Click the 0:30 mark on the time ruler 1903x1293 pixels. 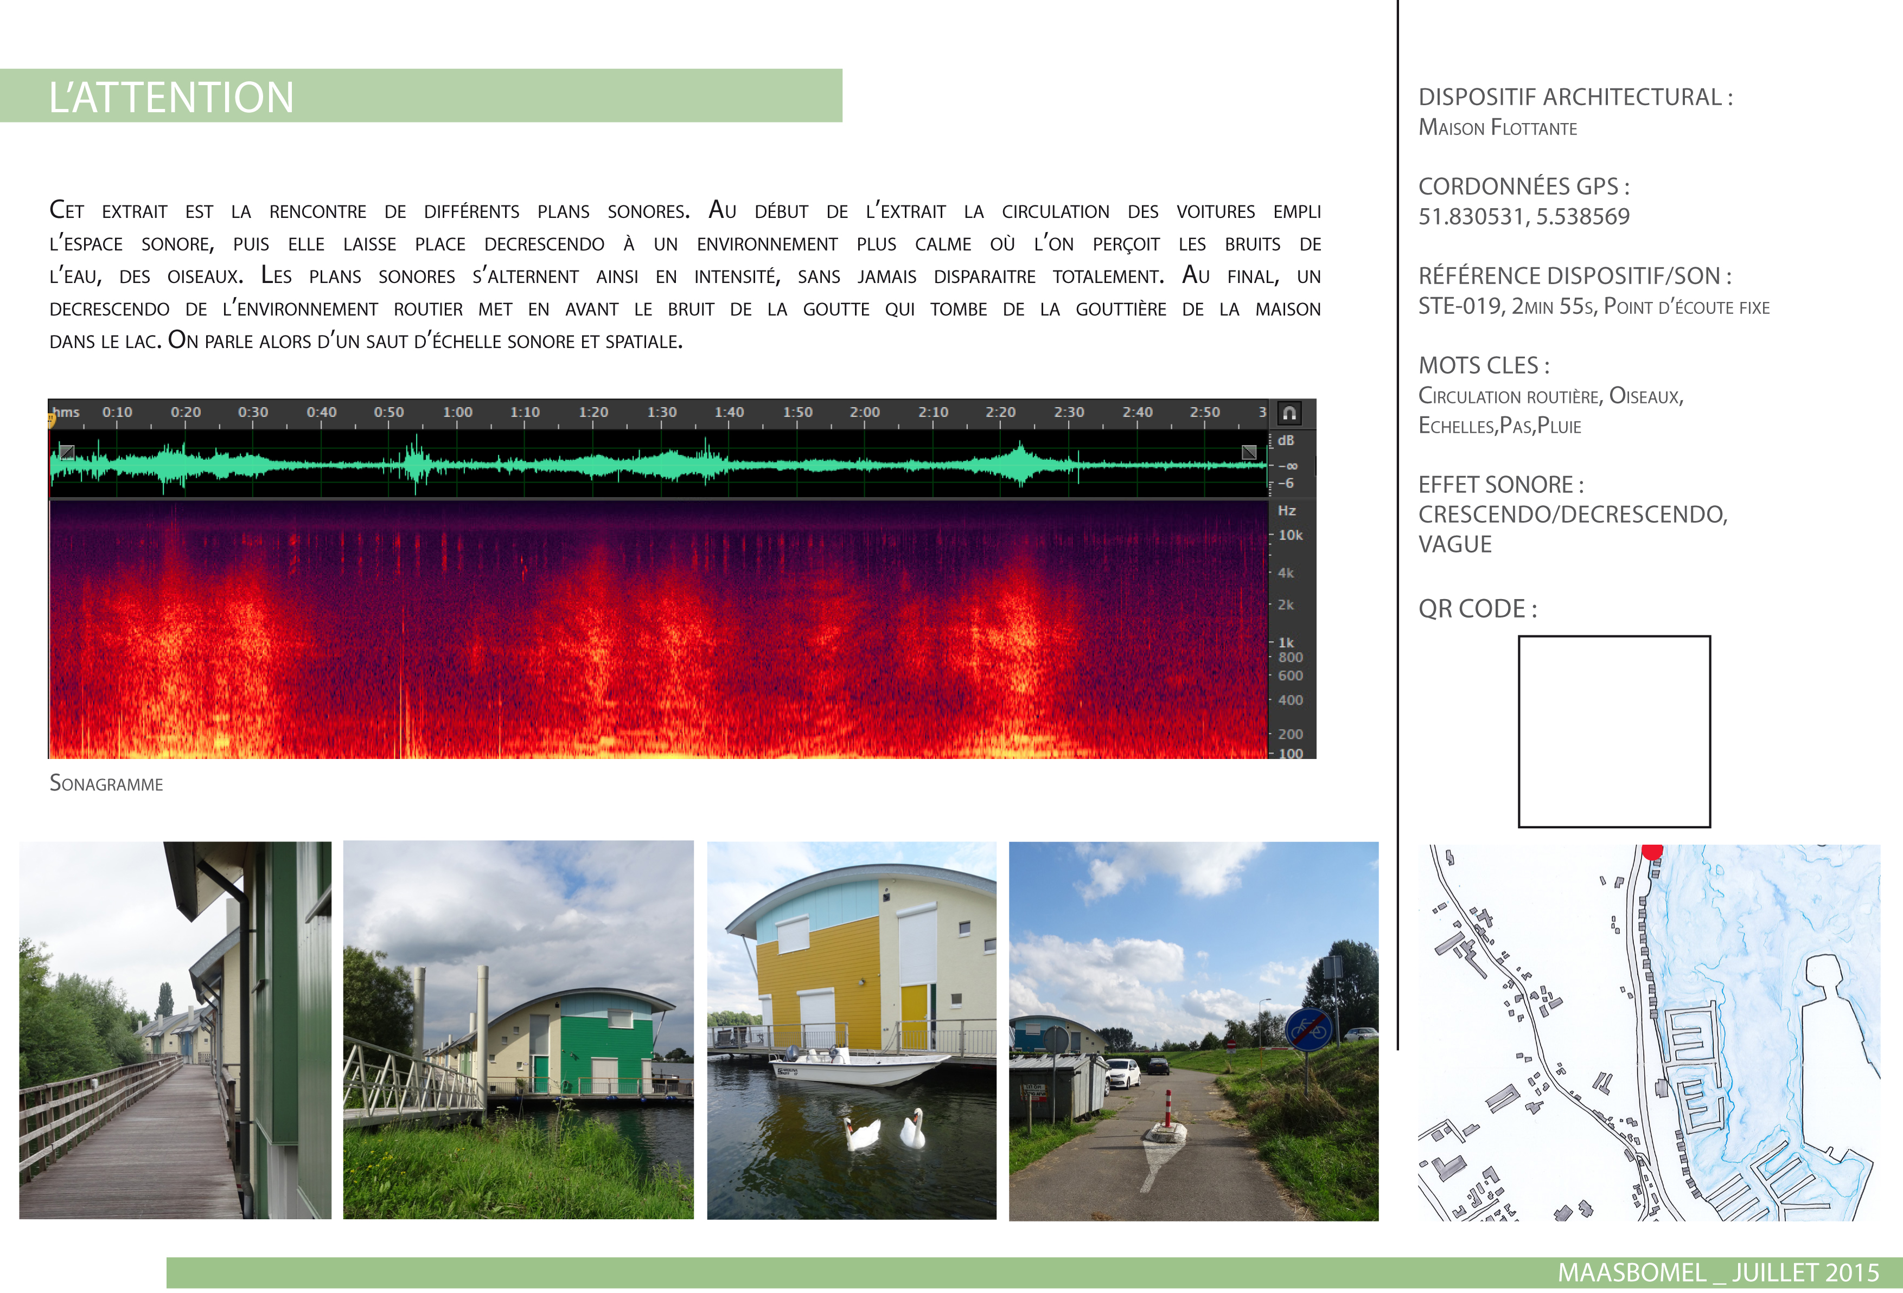[253, 411]
